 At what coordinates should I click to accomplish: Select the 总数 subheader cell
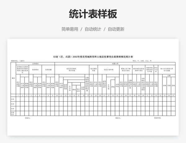(169, 76)
